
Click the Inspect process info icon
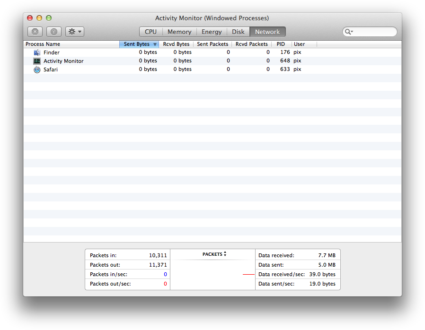[54, 32]
